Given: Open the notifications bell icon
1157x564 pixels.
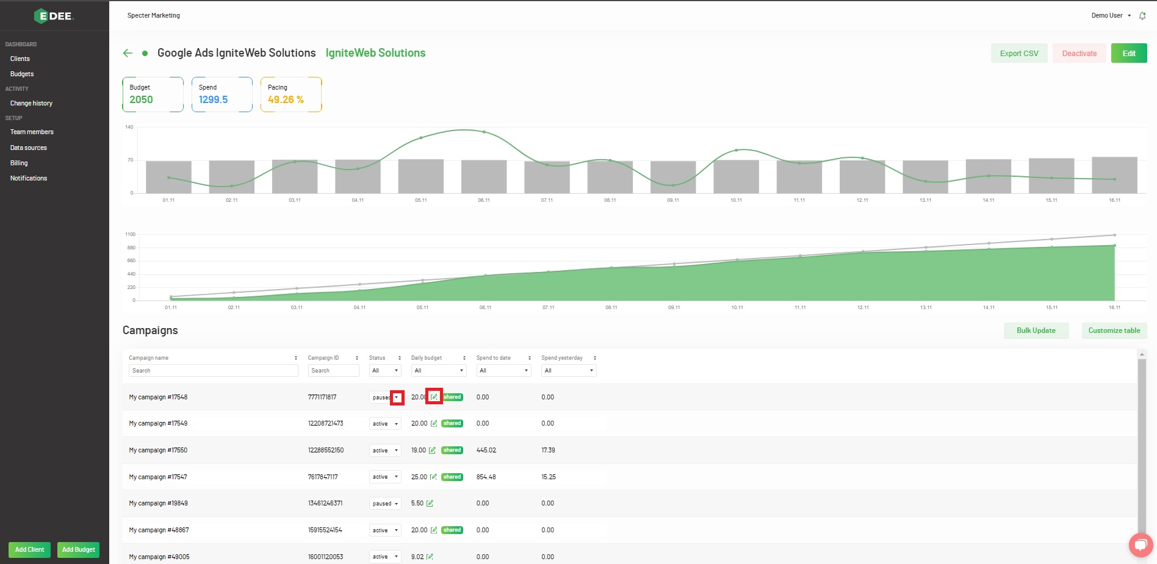Looking at the screenshot, I should [1142, 16].
